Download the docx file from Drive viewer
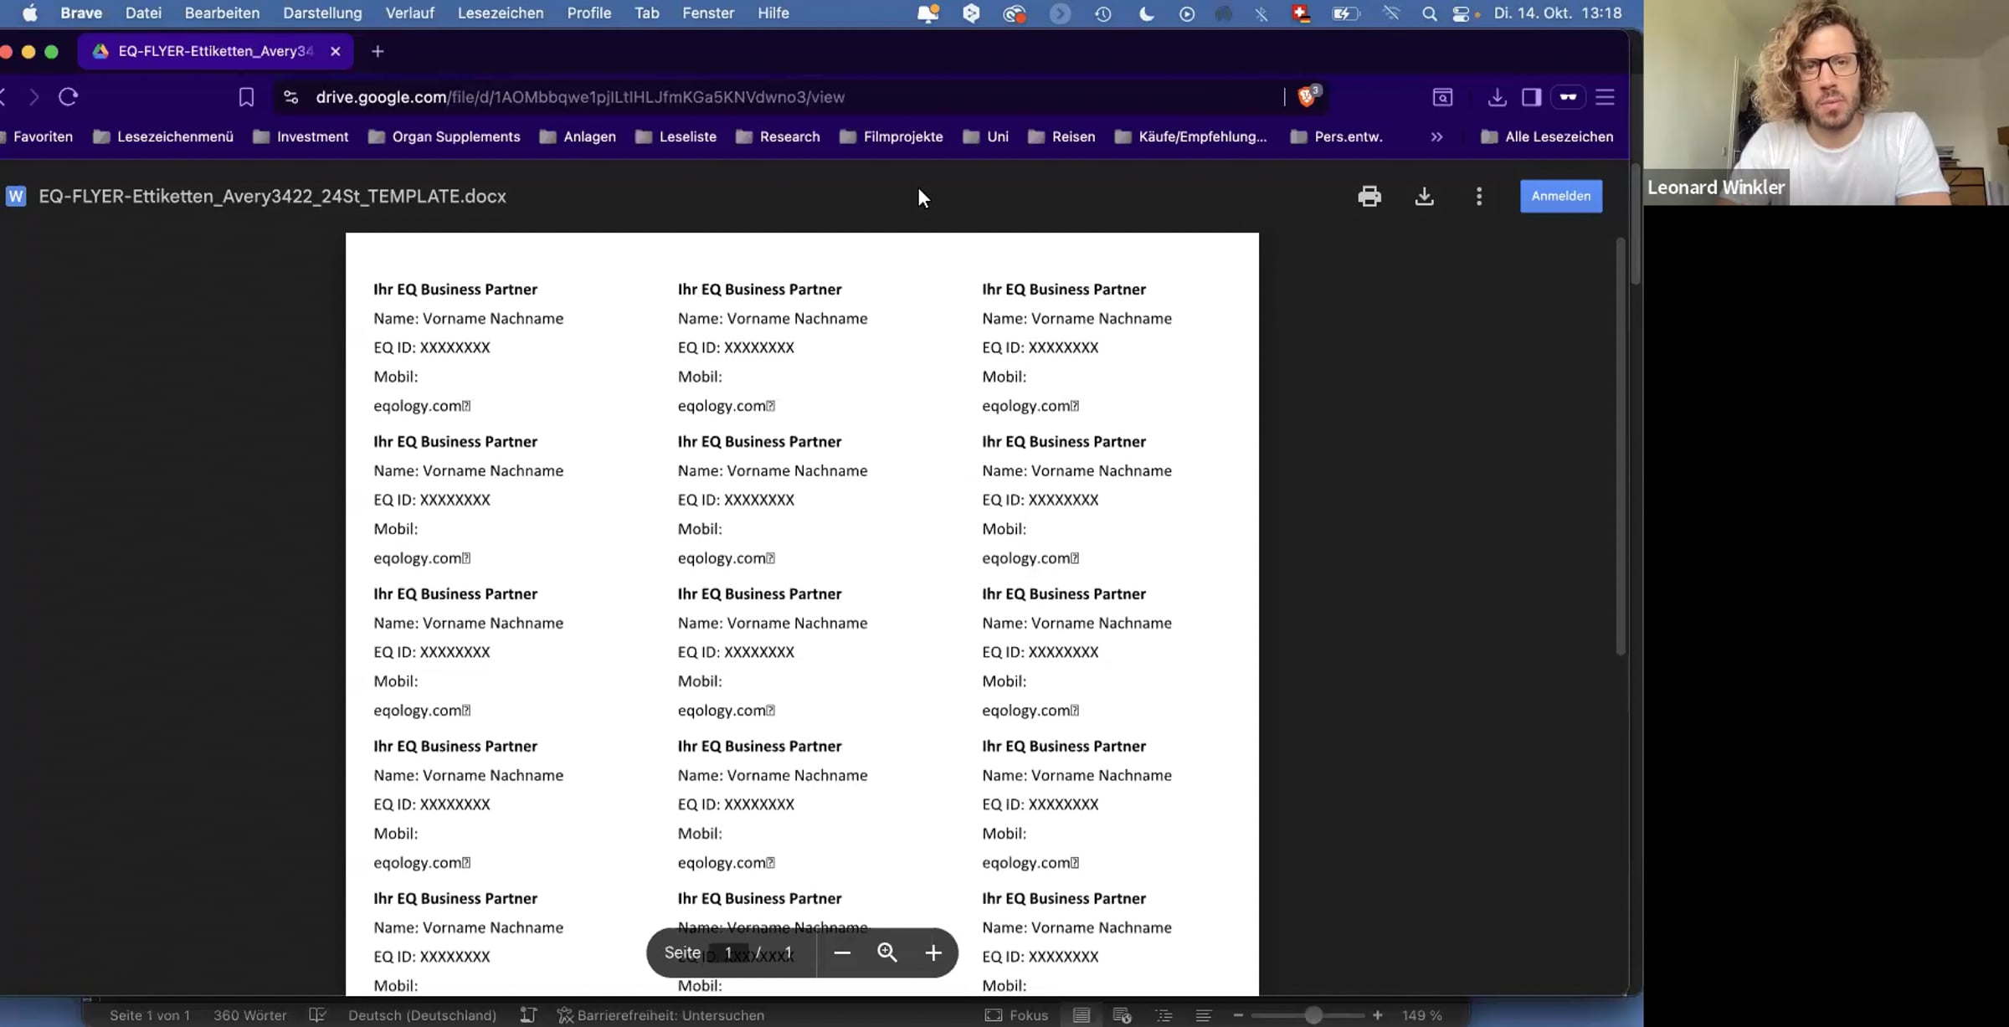The image size is (2009, 1027). tap(1424, 196)
